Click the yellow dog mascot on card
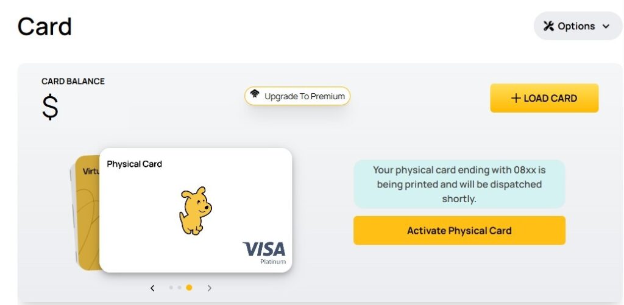The height and width of the screenshot is (305, 624). point(195,211)
